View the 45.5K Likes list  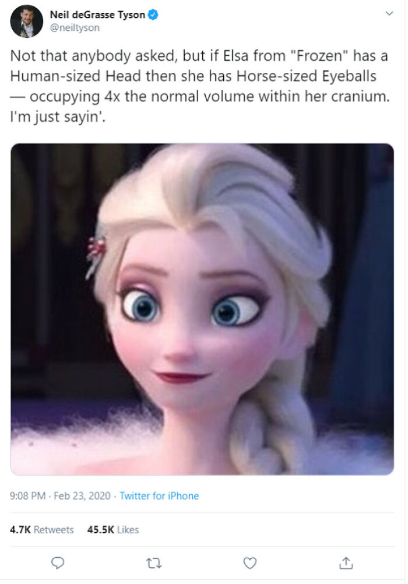pyautogui.click(x=113, y=530)
